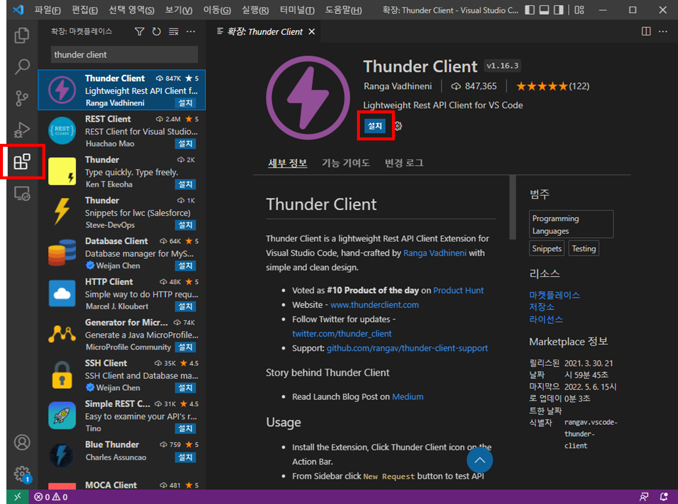Open the 선택 영역(S) menu
This screenshot has width=678, height=504.
[x=131, y=10]
